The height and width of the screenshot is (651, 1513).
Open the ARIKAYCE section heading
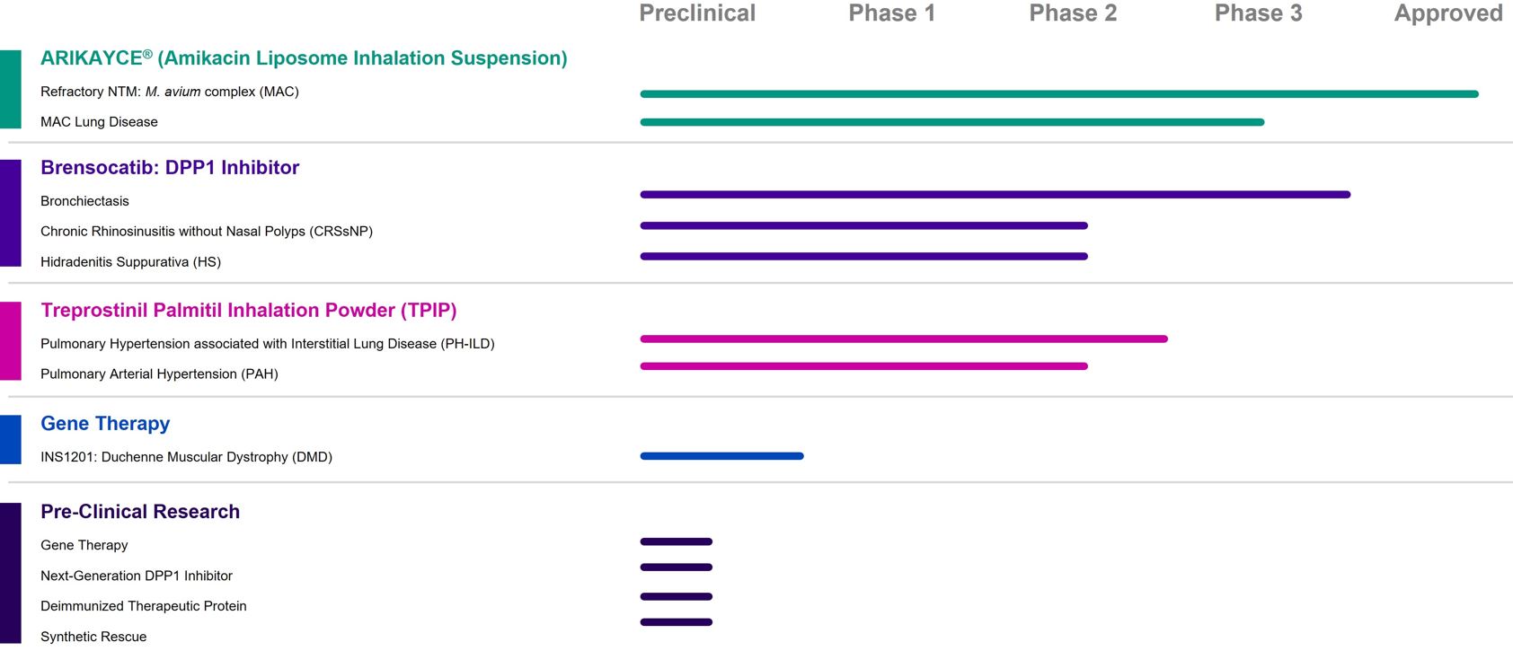pos(304,58)
